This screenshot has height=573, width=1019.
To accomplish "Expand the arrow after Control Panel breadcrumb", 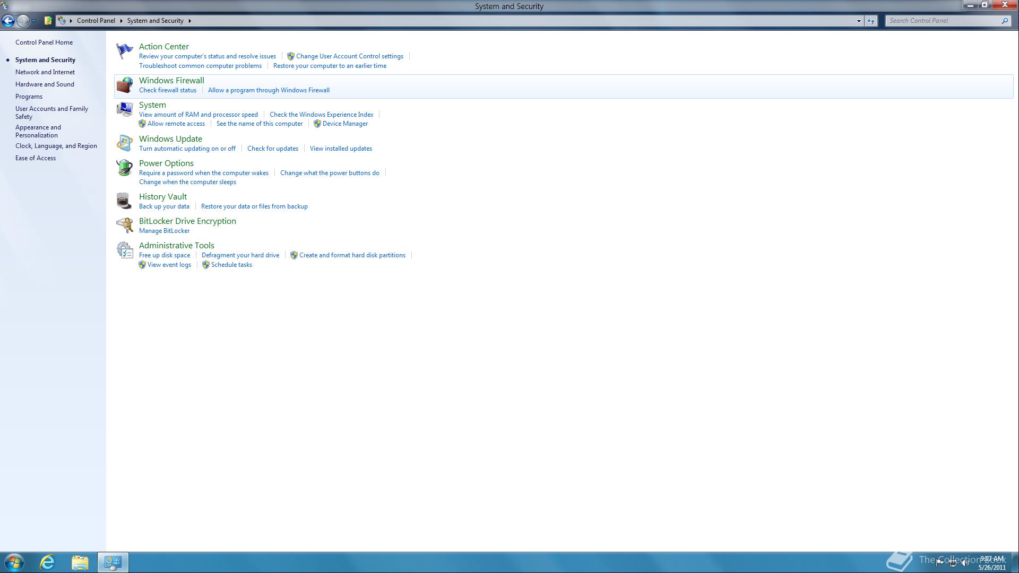I will pyautogui.click(x=121, y=21).
